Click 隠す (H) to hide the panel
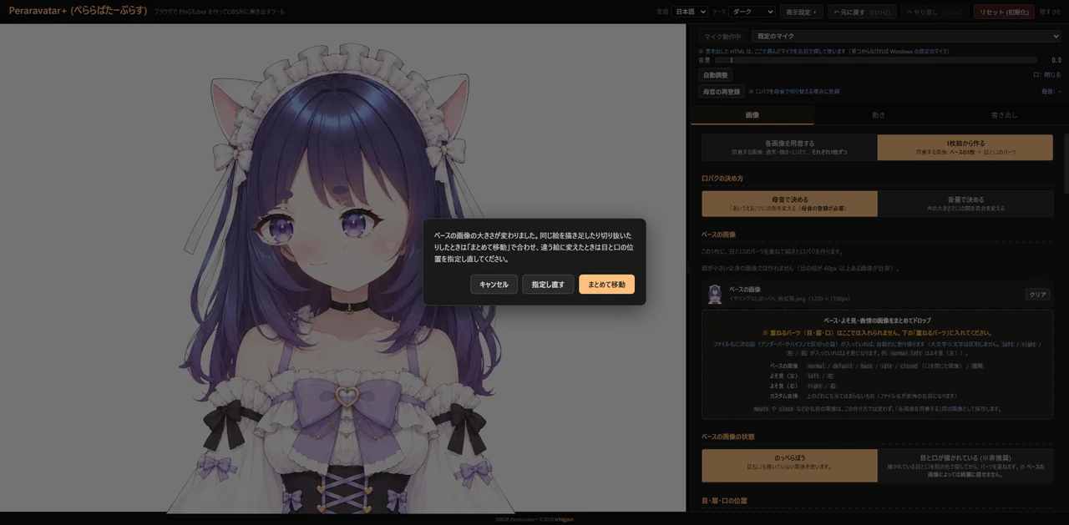Image resolution: width=1069 pixels, height=525 pixels. [x=1050, y=12]
